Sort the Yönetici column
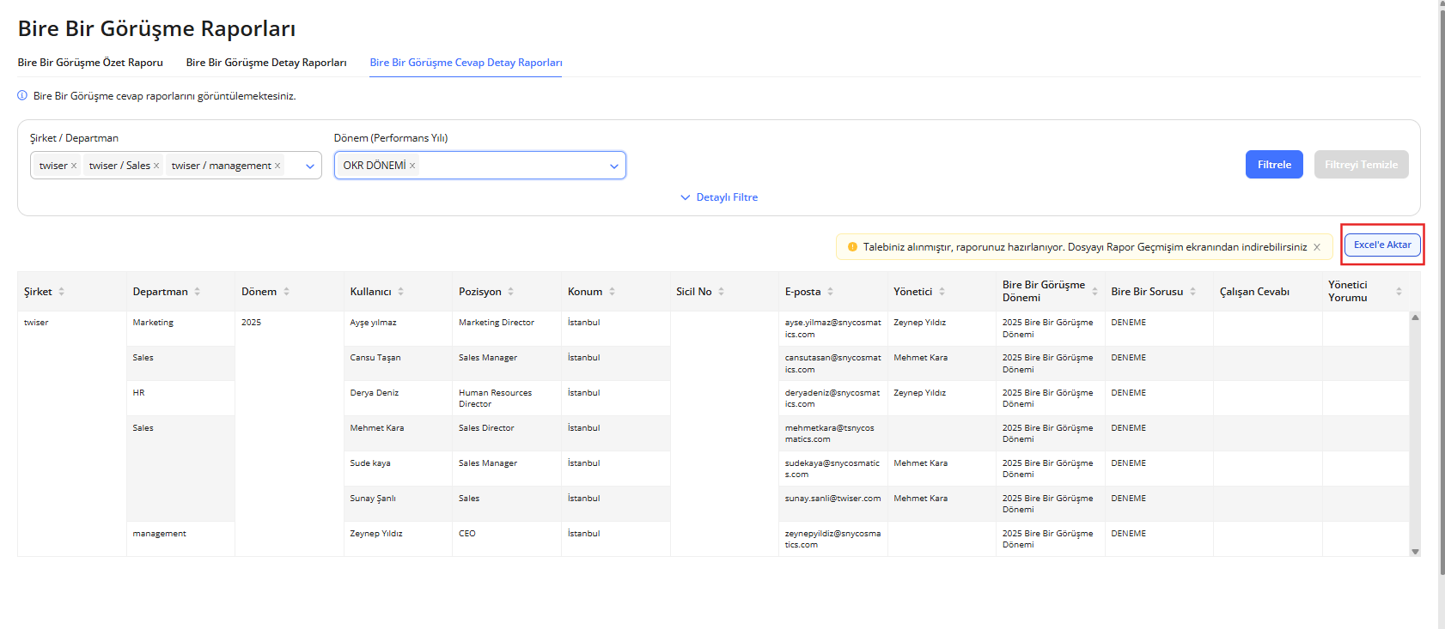Image resolution: width=1445 pixels, height=629 pixels. [x=942, y=292]
